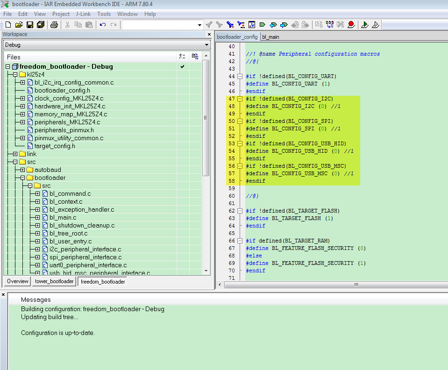
Task: Click the Find Next toolbar icon
Action: tap(209, 25)
